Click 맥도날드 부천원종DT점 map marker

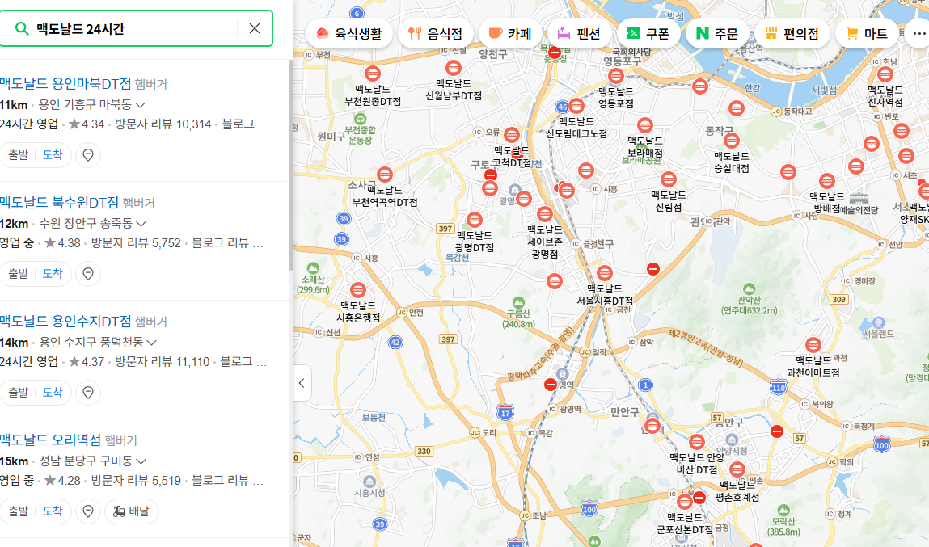point(373,74)
